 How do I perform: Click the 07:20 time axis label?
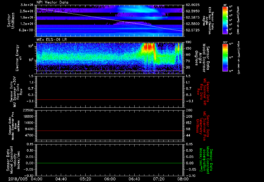pos(159,179)
